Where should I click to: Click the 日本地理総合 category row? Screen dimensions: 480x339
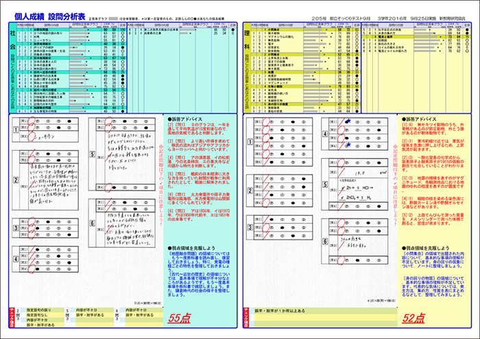pos(71,58)
